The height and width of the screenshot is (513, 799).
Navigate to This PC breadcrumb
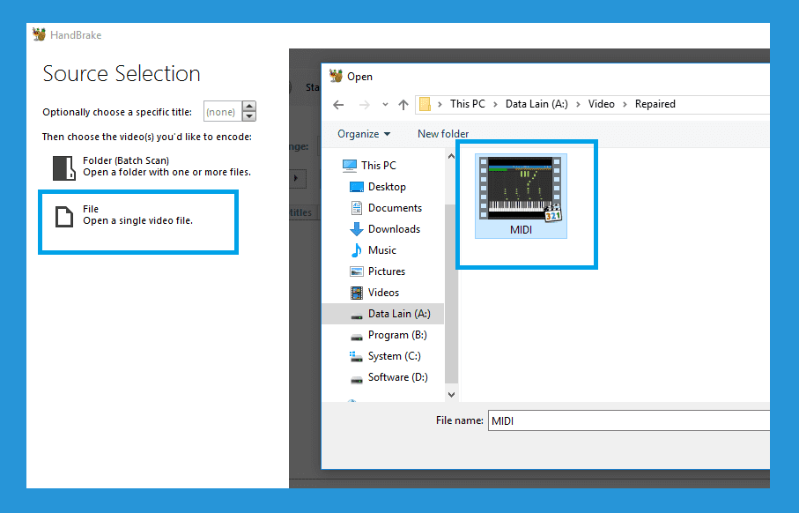[467, 104]
